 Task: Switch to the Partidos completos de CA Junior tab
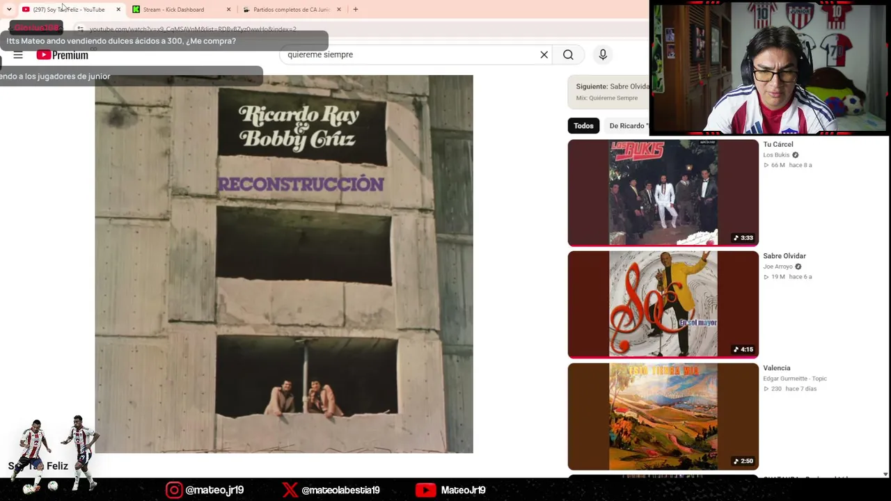292,10
